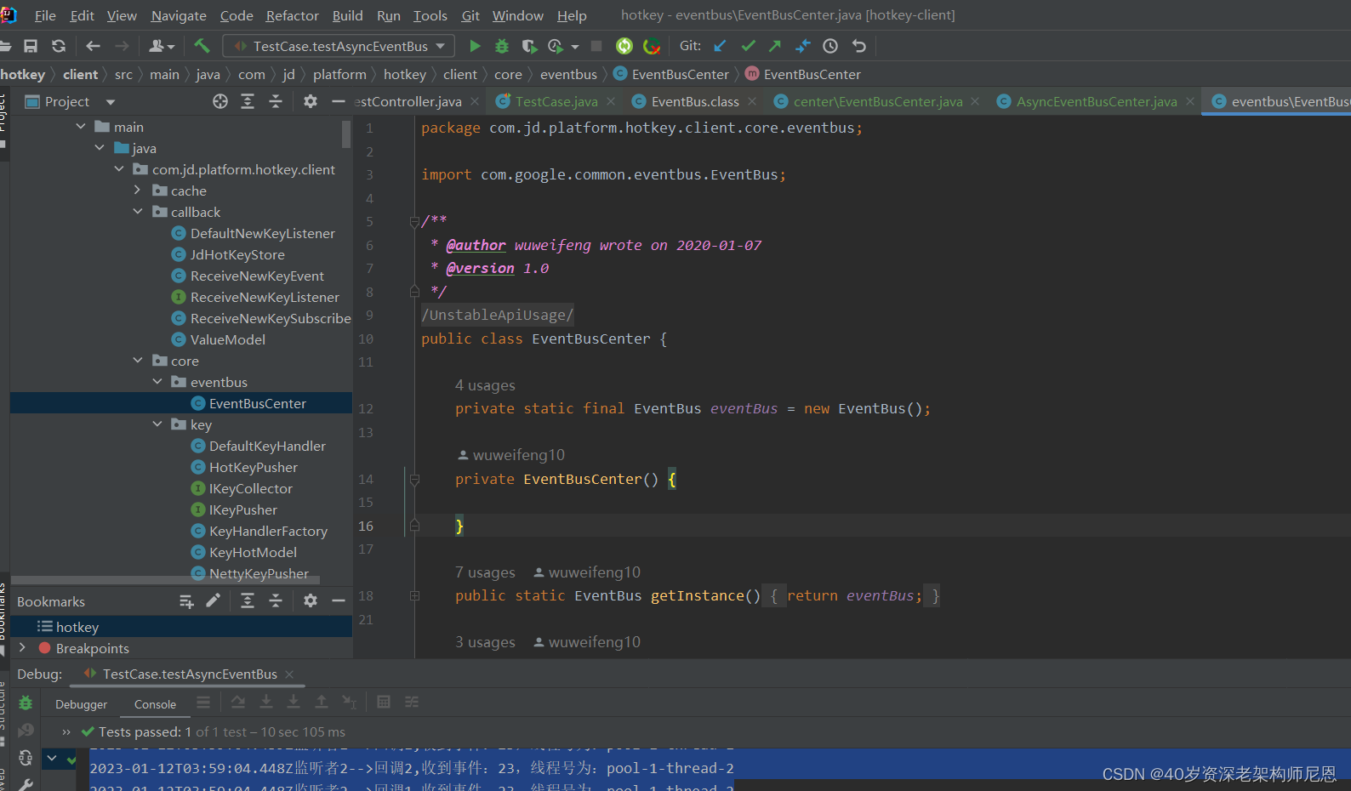
Task: Collapse the main folder in project tree
Action: coord(81,127)
